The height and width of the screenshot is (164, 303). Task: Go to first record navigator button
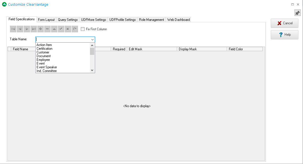[x=13, y=29]
